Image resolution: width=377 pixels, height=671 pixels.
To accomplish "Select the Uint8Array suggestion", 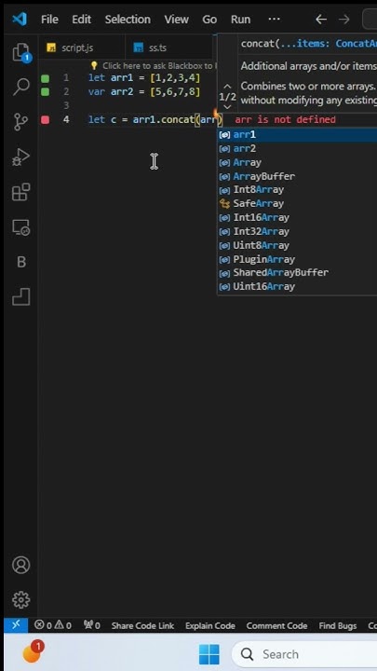I will pyautogui.click(x=297, y=246).
